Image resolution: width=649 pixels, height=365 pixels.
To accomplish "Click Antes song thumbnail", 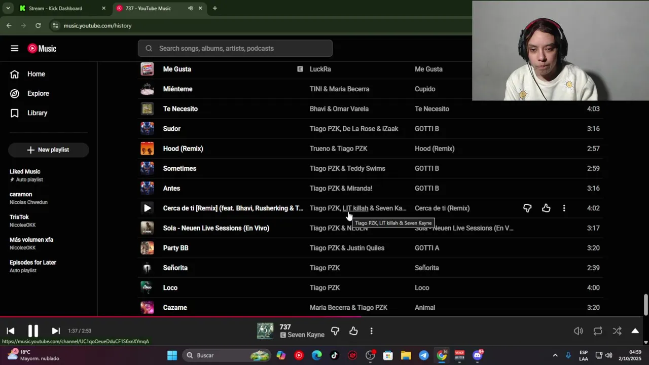I will click(147, 188).
